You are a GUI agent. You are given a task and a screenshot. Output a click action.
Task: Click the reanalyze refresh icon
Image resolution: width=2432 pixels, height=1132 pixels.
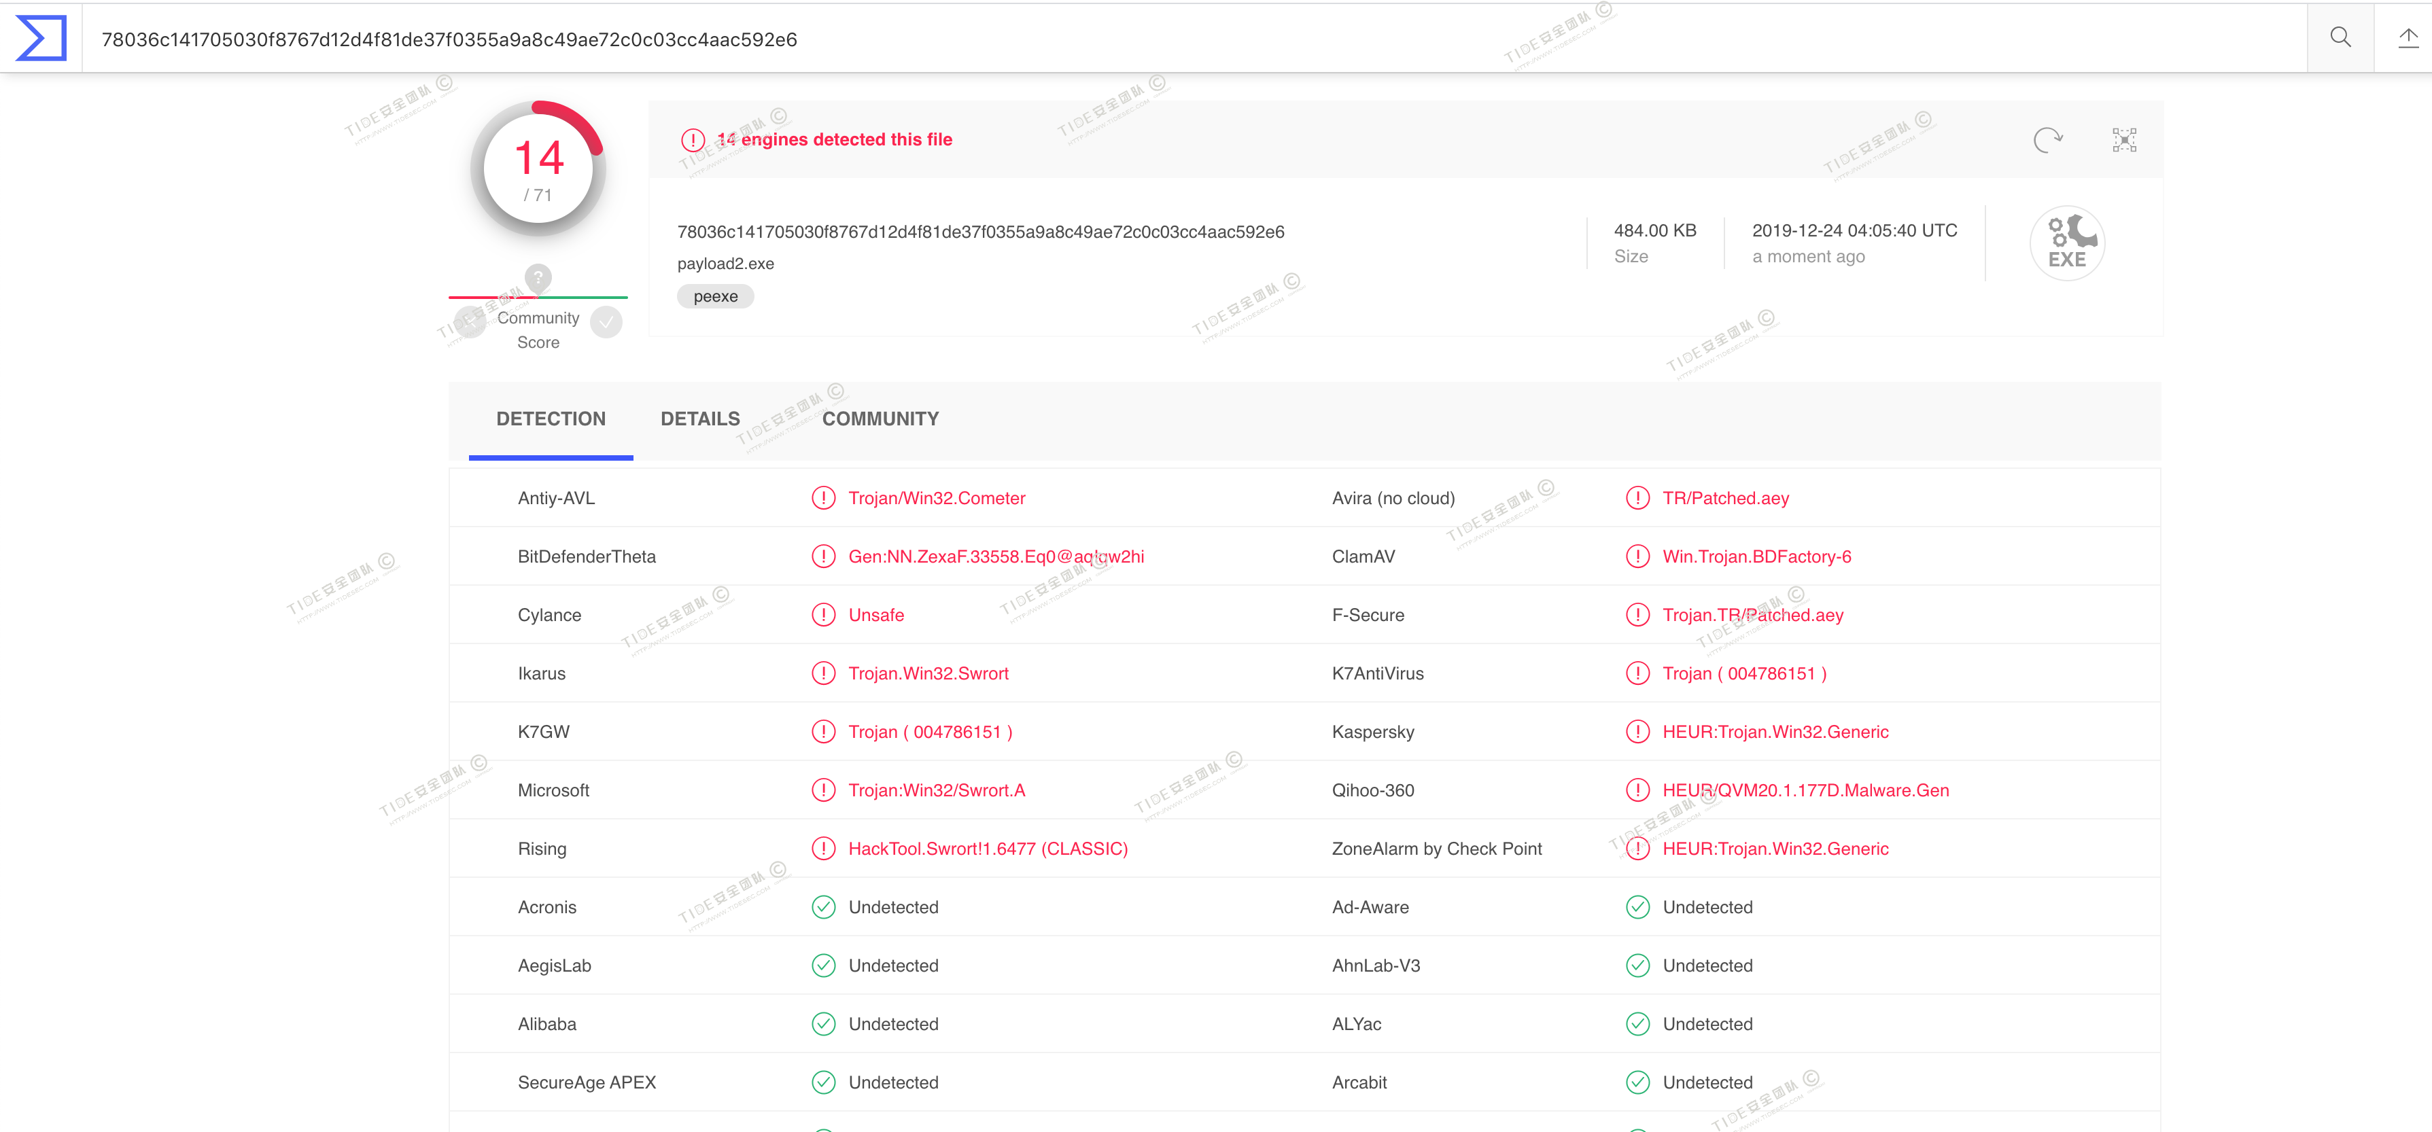tap(2047, 140)
